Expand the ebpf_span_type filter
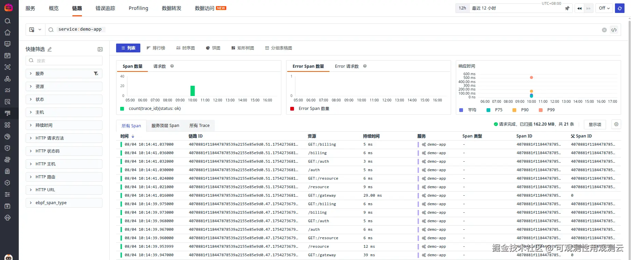This screenshot has height=260, width=631. point(64,203)
